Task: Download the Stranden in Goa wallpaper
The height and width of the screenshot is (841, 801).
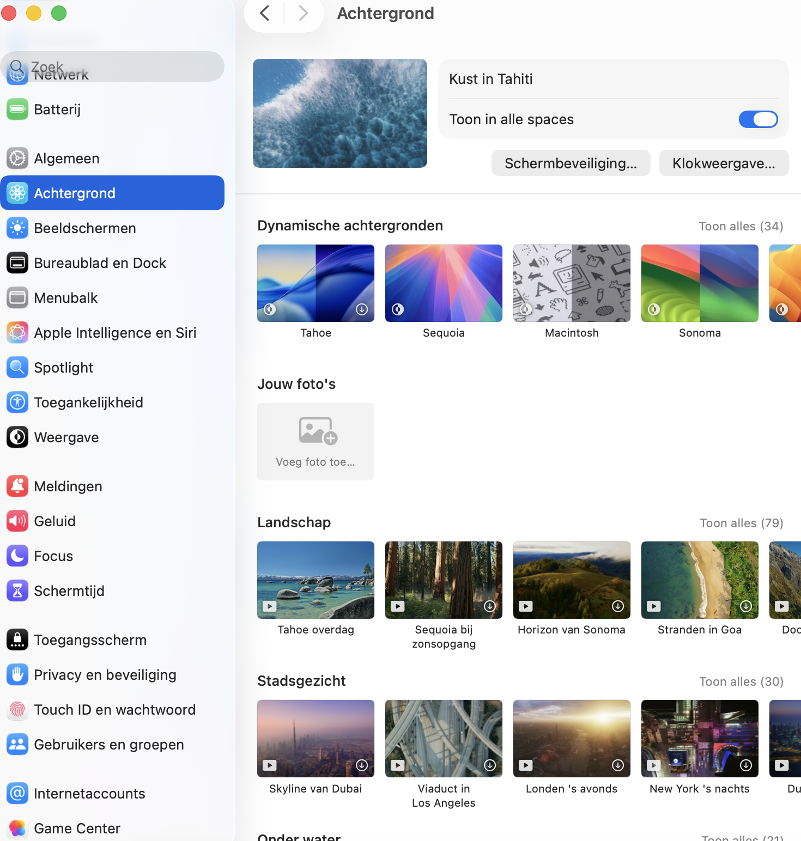Action: [745, 606]
